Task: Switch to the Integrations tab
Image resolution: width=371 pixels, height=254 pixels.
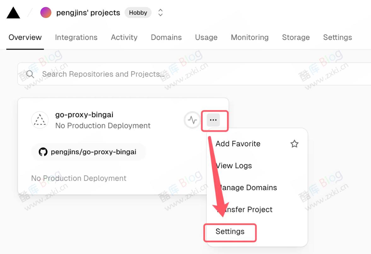Action: pyautogui.click(x=76, y=37)
